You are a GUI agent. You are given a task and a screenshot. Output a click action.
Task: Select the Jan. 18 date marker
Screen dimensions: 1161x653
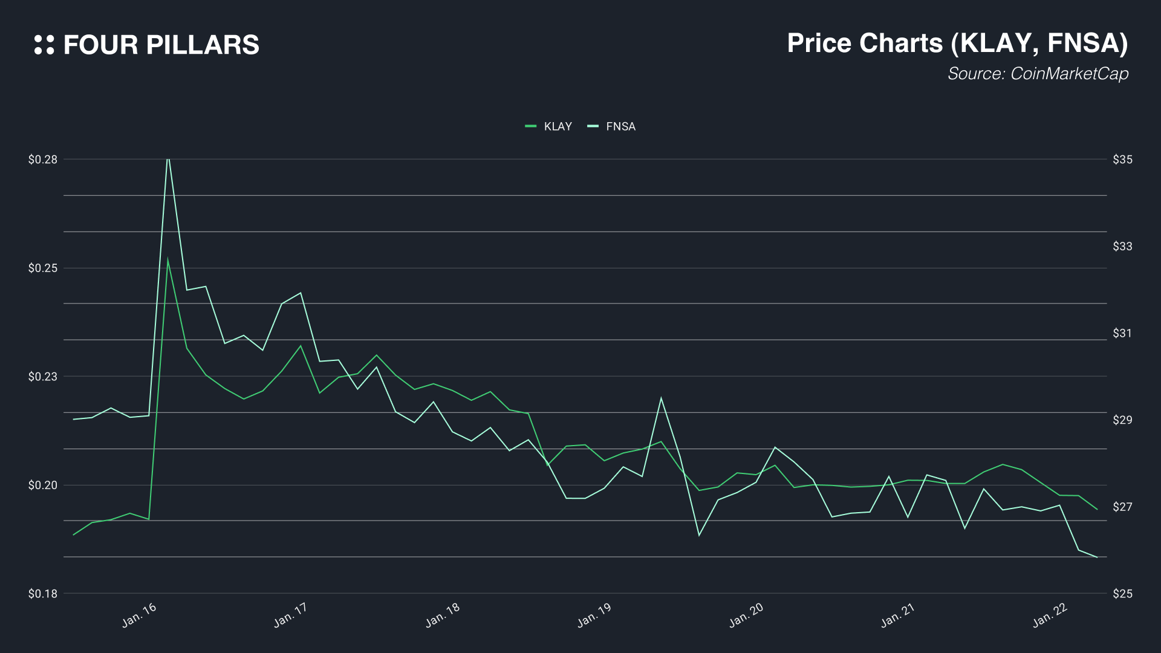(443, 616)
